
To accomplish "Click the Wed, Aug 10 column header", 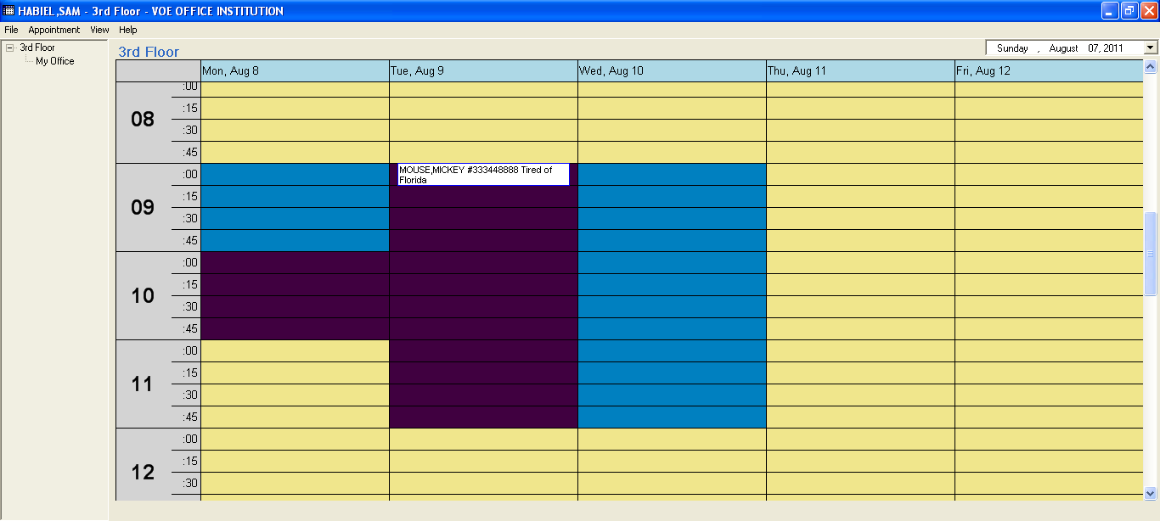I will tap(672, 70).
